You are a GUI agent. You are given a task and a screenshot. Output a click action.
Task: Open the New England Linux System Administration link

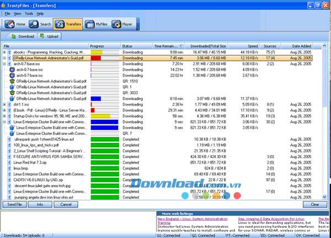point(193,221)
